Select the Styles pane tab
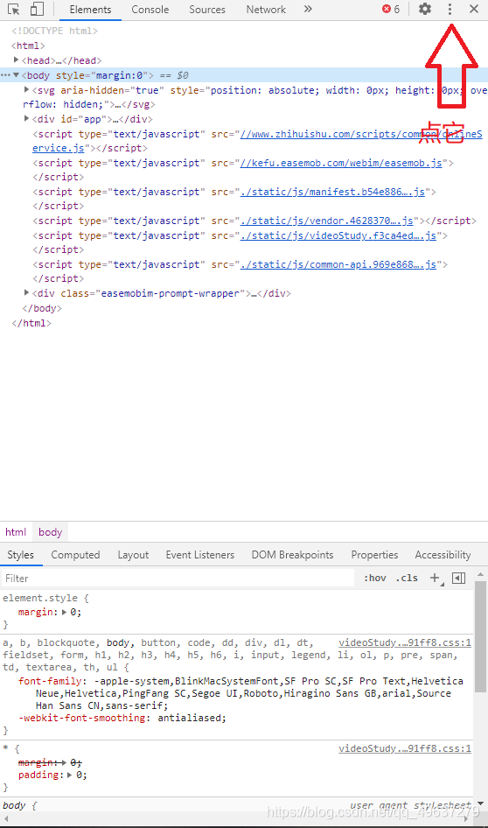The image size is (488, 828). click(21, 555)
